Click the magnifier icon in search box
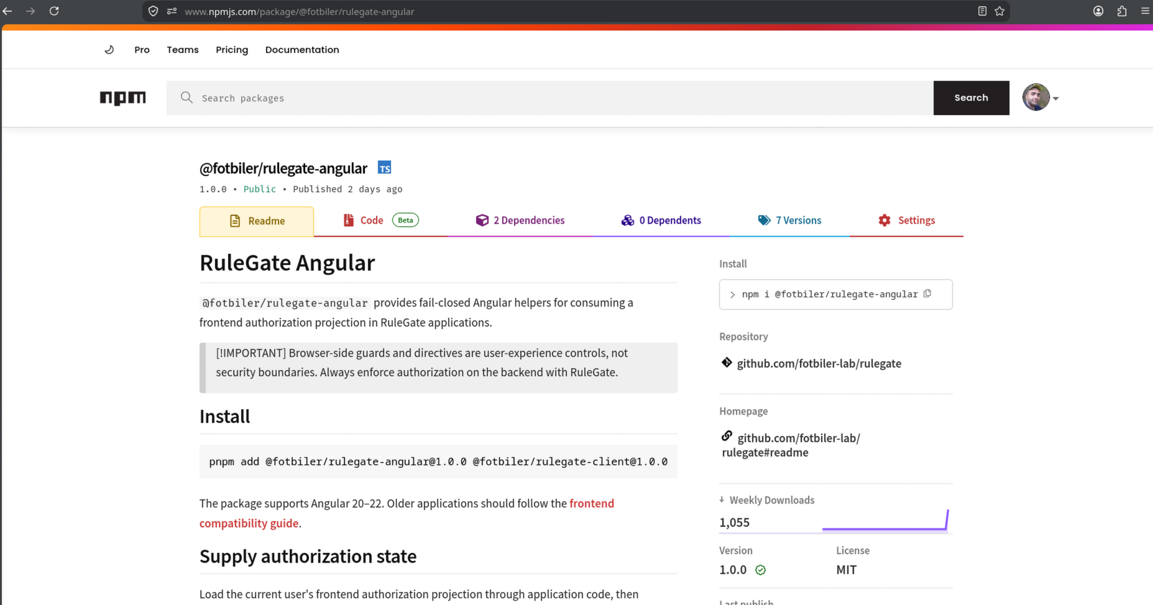The width and height of the screenshot is (1153, 605). coord(186,98)
